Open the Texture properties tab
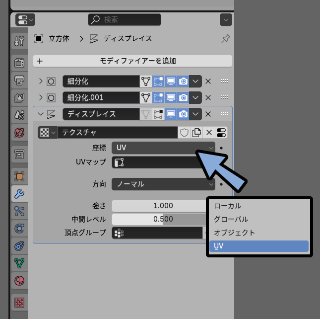Viewport: 320px width, 319px height. coord(19,303)
